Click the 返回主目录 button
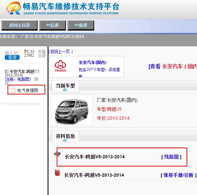The height and width of the screenshot is (195, 197). [19, 25]
